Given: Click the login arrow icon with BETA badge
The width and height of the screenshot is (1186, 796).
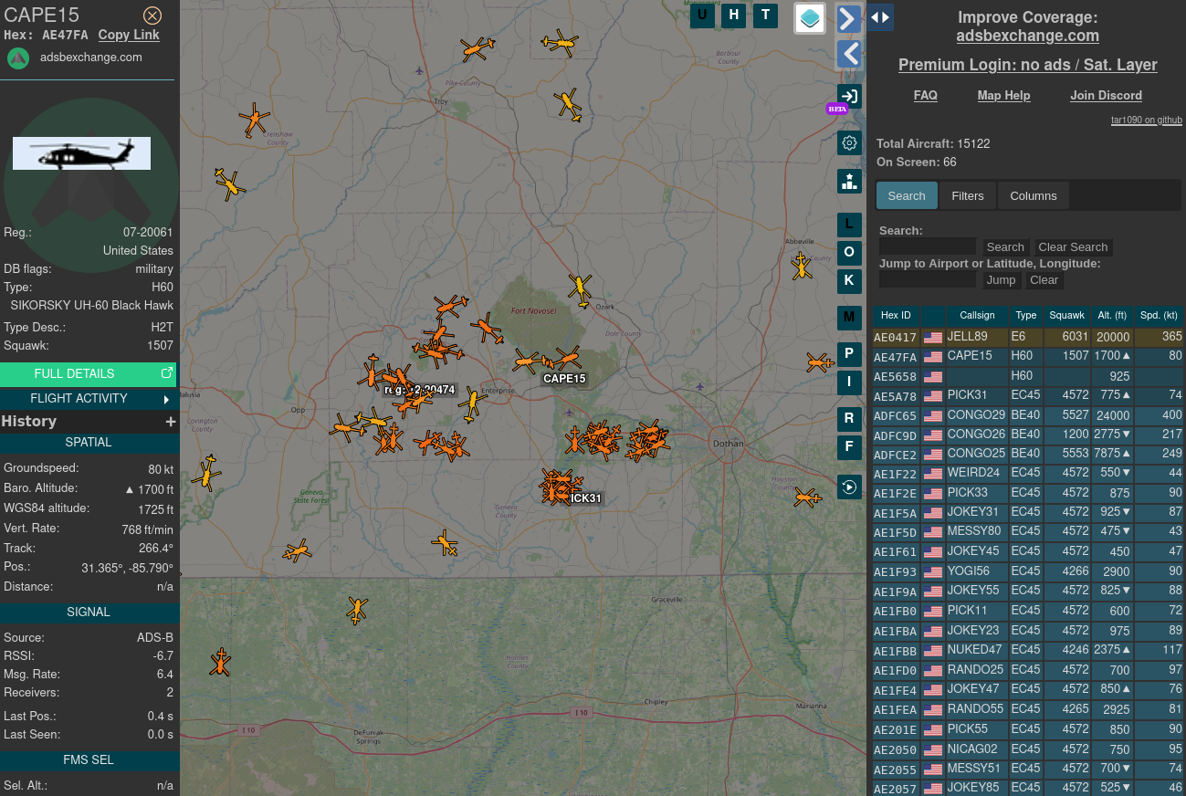Looking at the screenshot, I should pyautogui.click(x=849, y=97).
